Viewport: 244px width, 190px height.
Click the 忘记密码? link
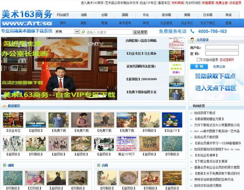click(227, 60)
